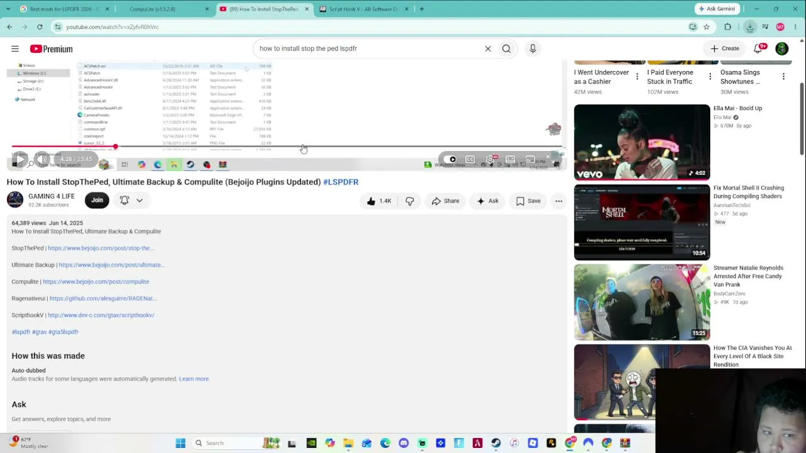Open Microsoft Edge from the taskbar
The height and width of the screenshot is (453, 806).
tap(385, 443)
